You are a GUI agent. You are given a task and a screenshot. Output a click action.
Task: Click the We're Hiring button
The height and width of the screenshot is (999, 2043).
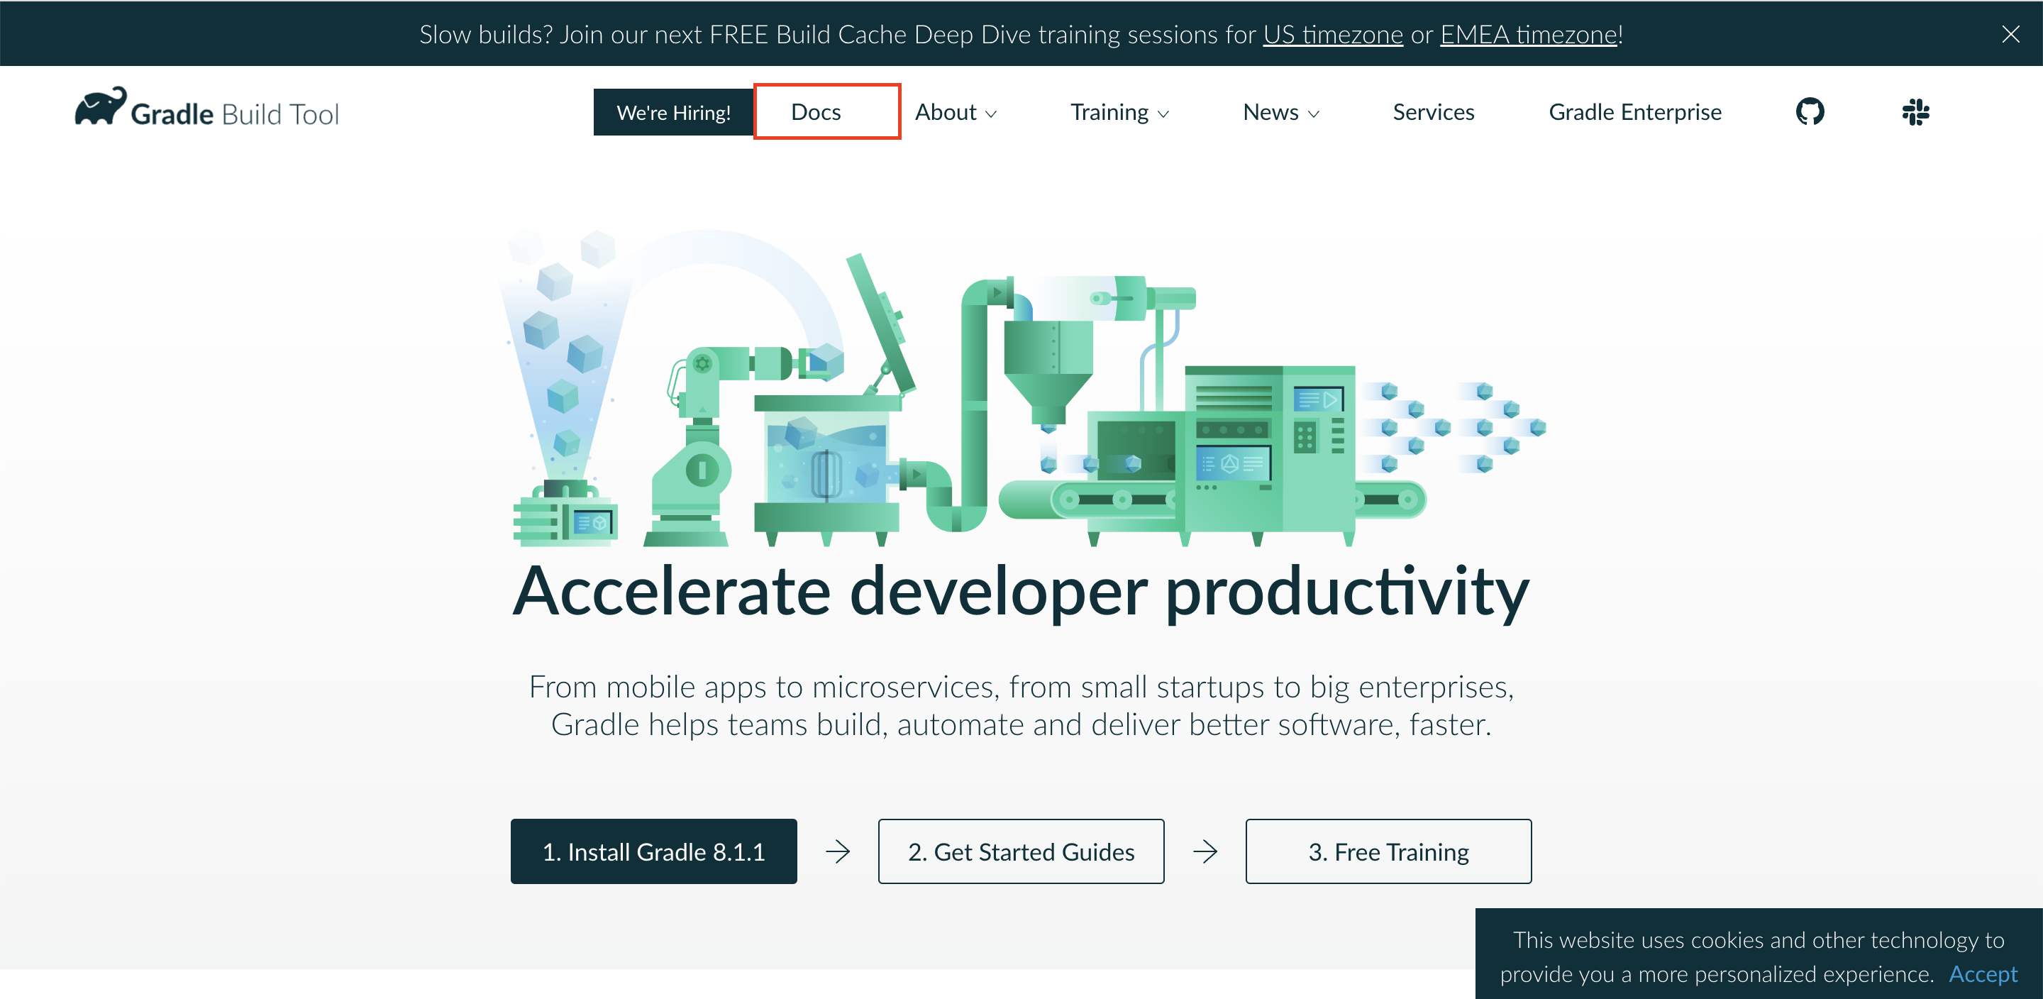(x=673, y=113)
